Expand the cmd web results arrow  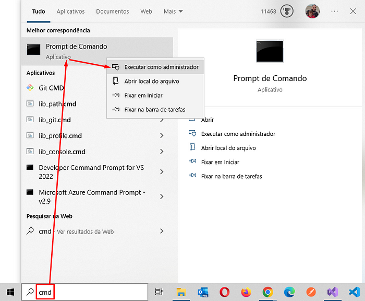[162, 231]
